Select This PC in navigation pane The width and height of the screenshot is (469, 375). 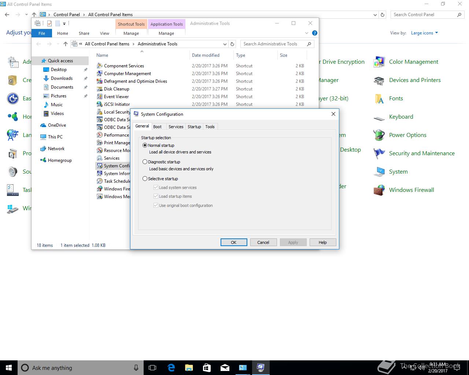pyautogui.click(x=55, y=137)
